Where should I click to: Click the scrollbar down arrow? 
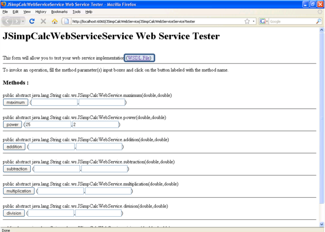coord(322,224)
